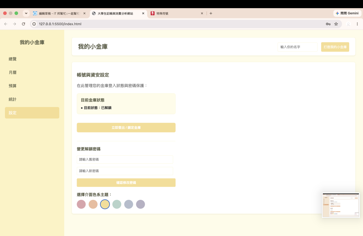Click the 問問 Gemini button

pyautogui.click(x=347, y=13)
